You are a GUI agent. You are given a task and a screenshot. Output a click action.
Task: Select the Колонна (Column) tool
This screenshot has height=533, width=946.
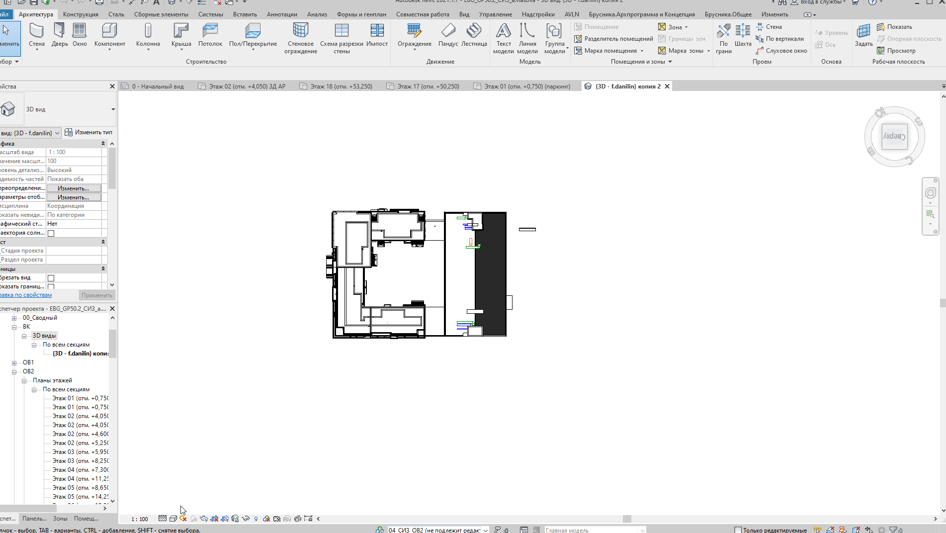[x=148, y=36]
